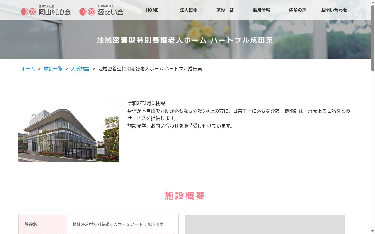Select 採用情報 menu item
Image resolution: width=375 pixels, height=234 pixels.
coord(261,10)
